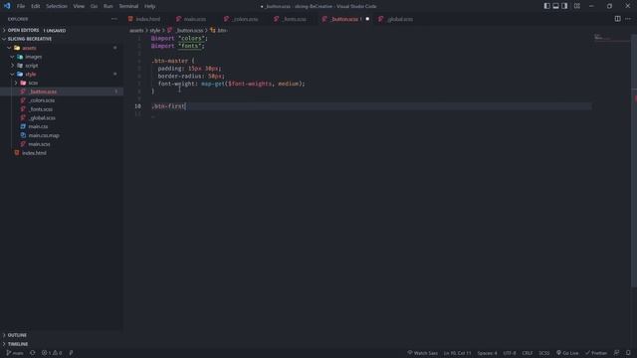Click the scss folder icon
Screen dimensions: 637x358
click(x=23, y=83)
